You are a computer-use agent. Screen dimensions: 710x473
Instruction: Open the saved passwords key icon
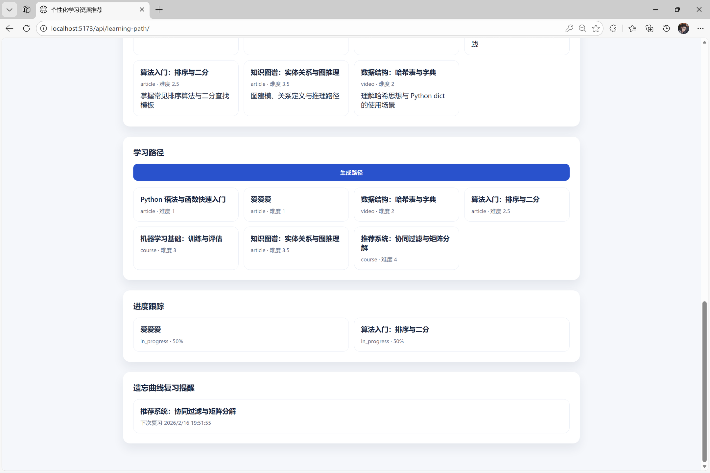[x=569, y=28]
